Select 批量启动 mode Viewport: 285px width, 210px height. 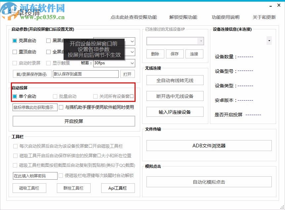(55, 96)
